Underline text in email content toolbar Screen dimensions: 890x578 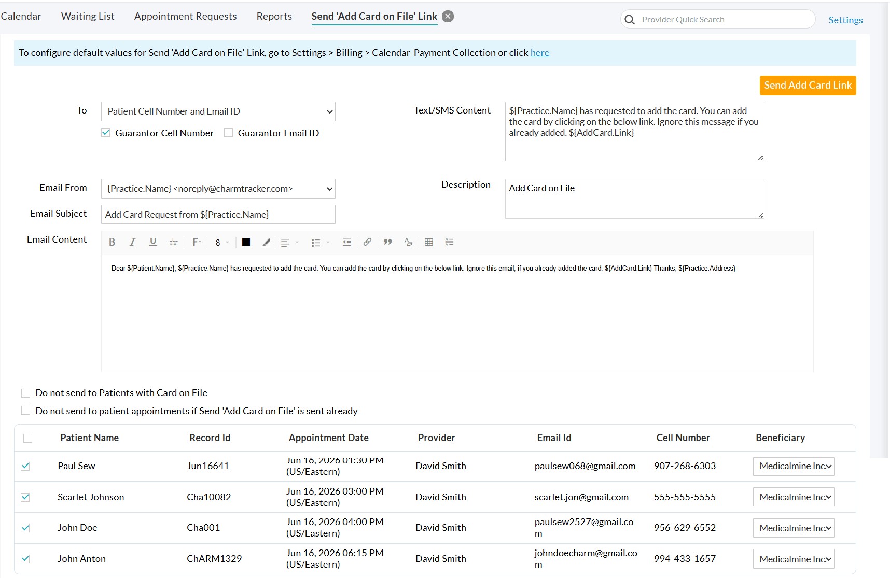153,242
